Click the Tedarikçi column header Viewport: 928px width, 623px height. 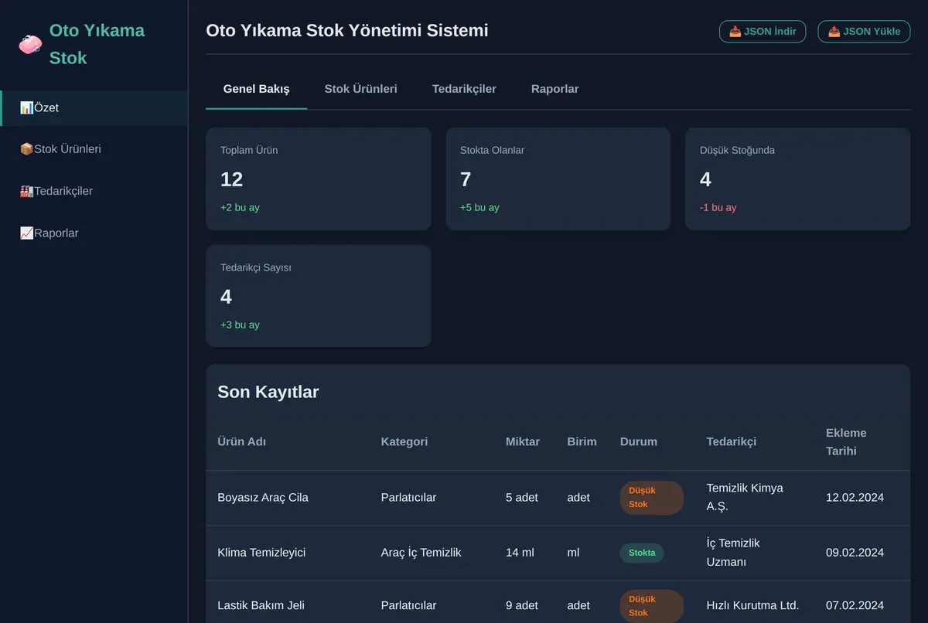(x=731, y=442)
